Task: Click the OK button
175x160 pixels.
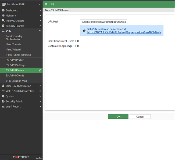Action: click(118, 117)
